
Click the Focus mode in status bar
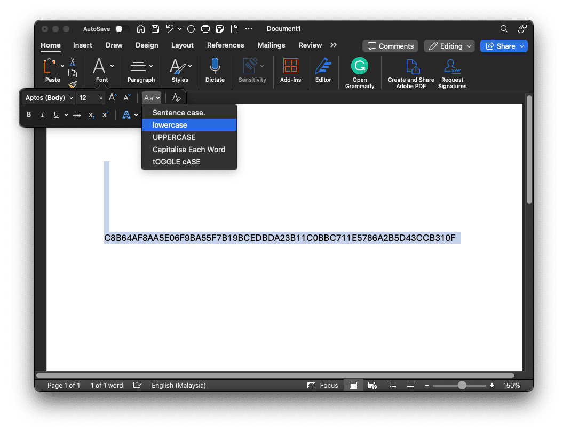tap(323, 385)
